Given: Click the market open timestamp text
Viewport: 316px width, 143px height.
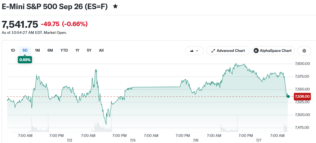Looking at the screenshot, I should pyautogui.click(x=34, y=32).
